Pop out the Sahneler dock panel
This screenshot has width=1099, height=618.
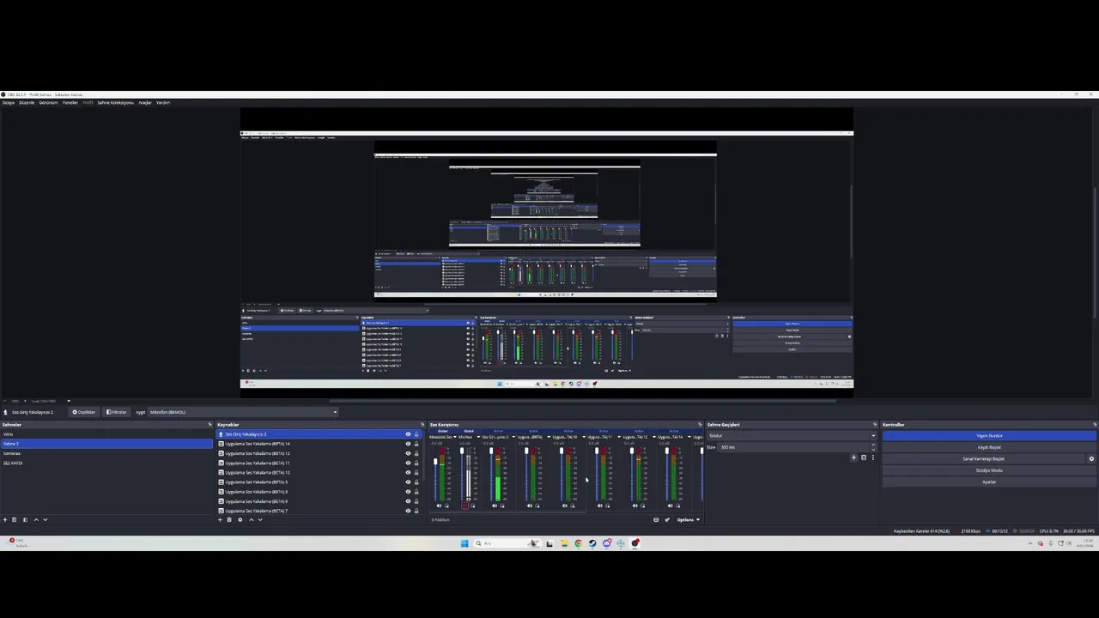click(209, 425)
